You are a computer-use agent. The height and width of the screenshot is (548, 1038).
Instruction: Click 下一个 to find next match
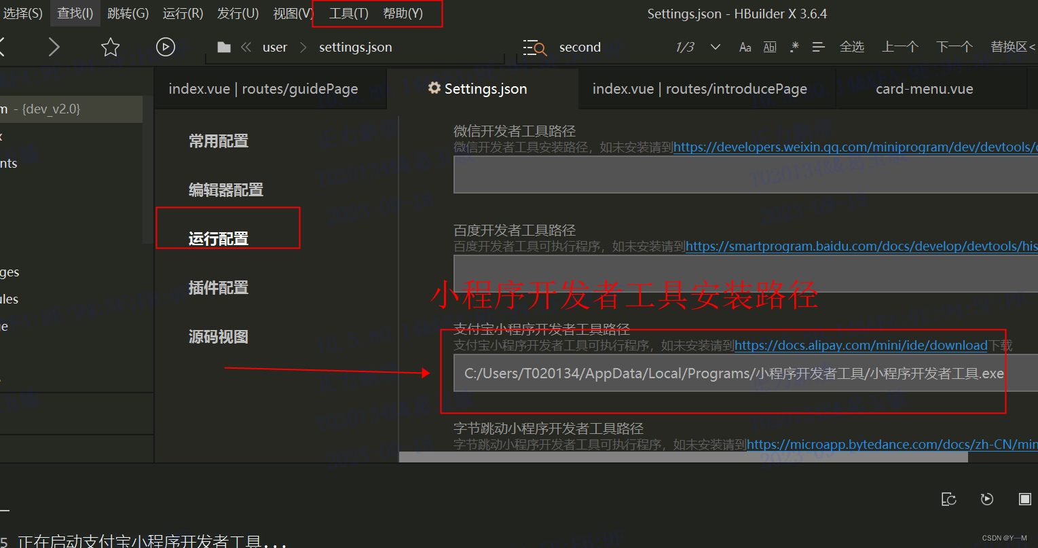(x=953, y=46)
